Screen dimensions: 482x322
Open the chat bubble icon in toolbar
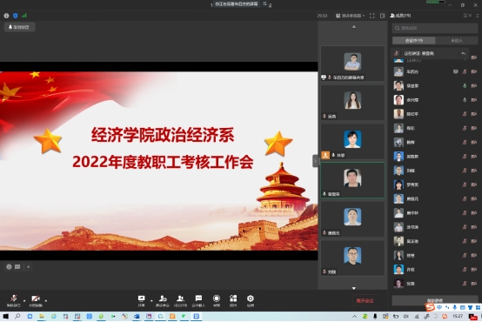tap(198, 300)
